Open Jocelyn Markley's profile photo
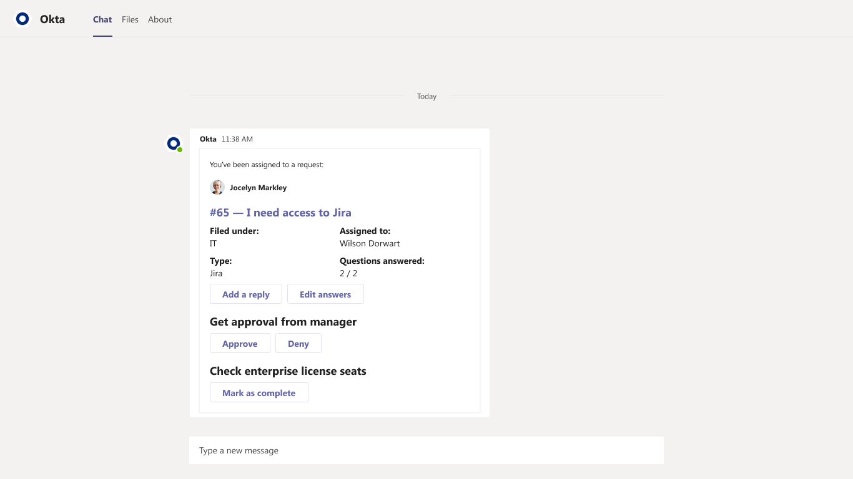The height and width of the screenshot is (479, 853). (217, 187)
